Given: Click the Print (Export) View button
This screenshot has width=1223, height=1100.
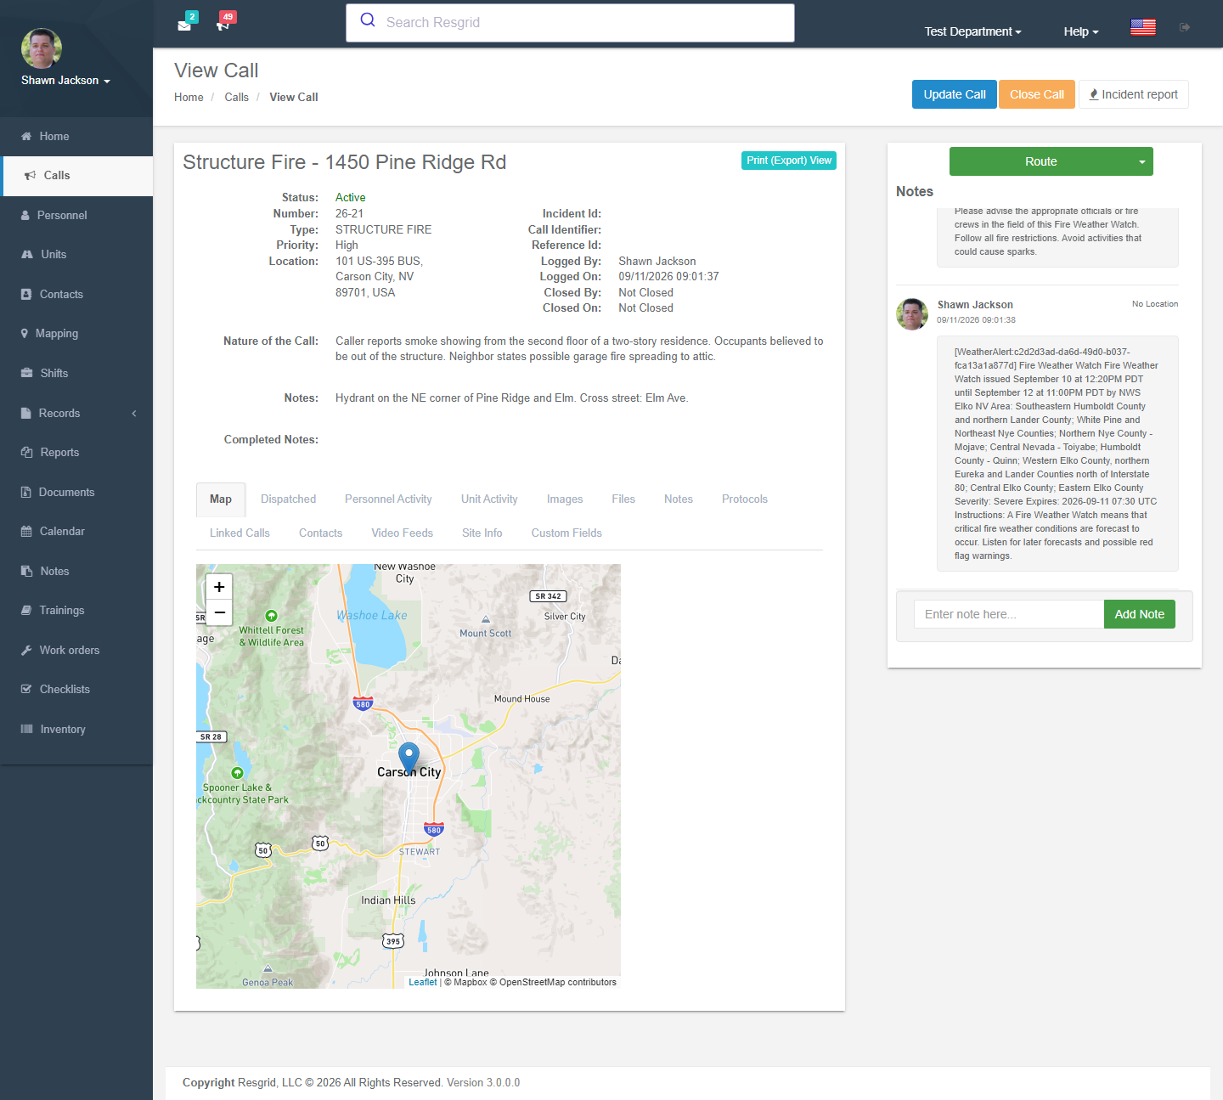Looking at the screenshot, I should 789,161.
